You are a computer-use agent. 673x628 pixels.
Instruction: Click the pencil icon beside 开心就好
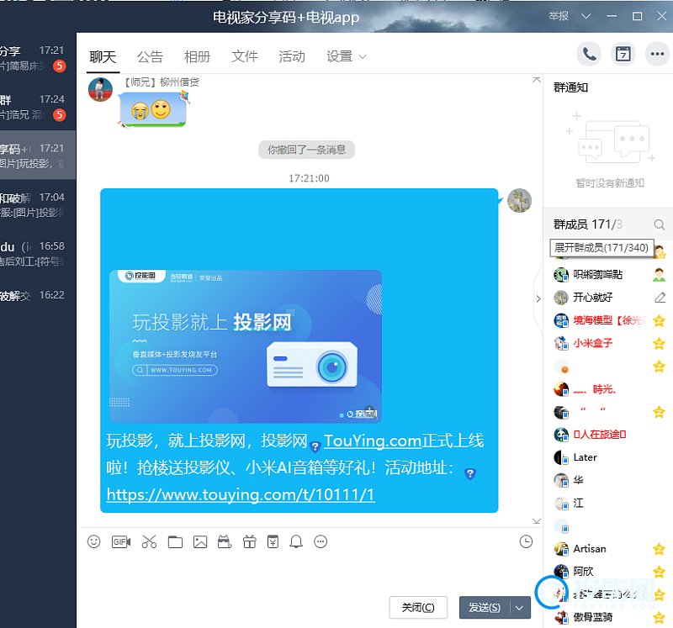tap(660, 298)
